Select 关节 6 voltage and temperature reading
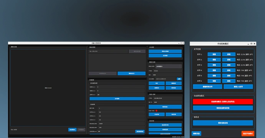The height and width of the screenshot is (138, 265). (x=244, y=81)
